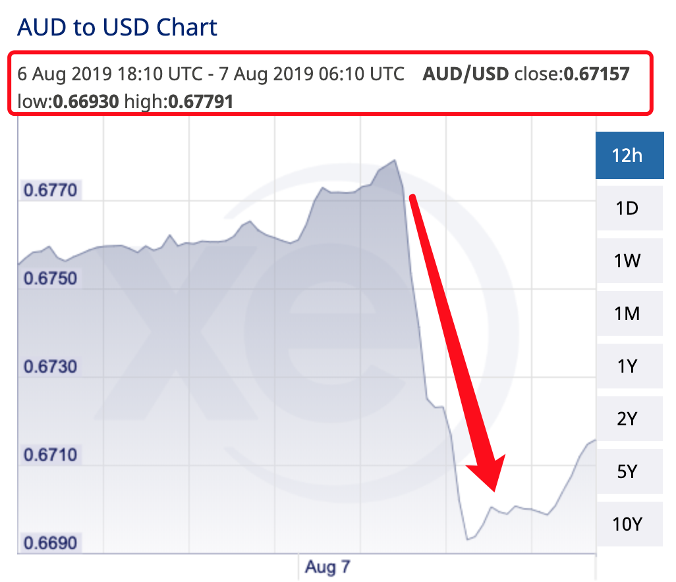Click the low value 0.66930
The width and height of the screenshot is (676, 582).
(x=87, y=101)
